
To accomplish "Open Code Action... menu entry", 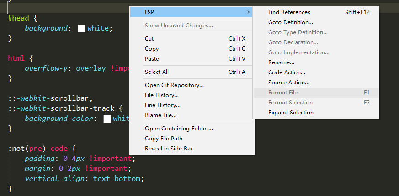I will click(287, 72).
